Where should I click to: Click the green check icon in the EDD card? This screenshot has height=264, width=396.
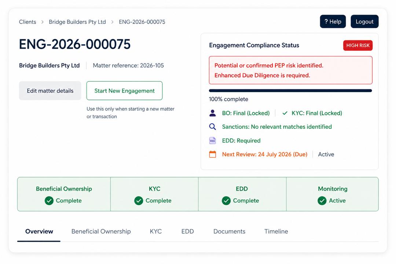pos(226,201)
